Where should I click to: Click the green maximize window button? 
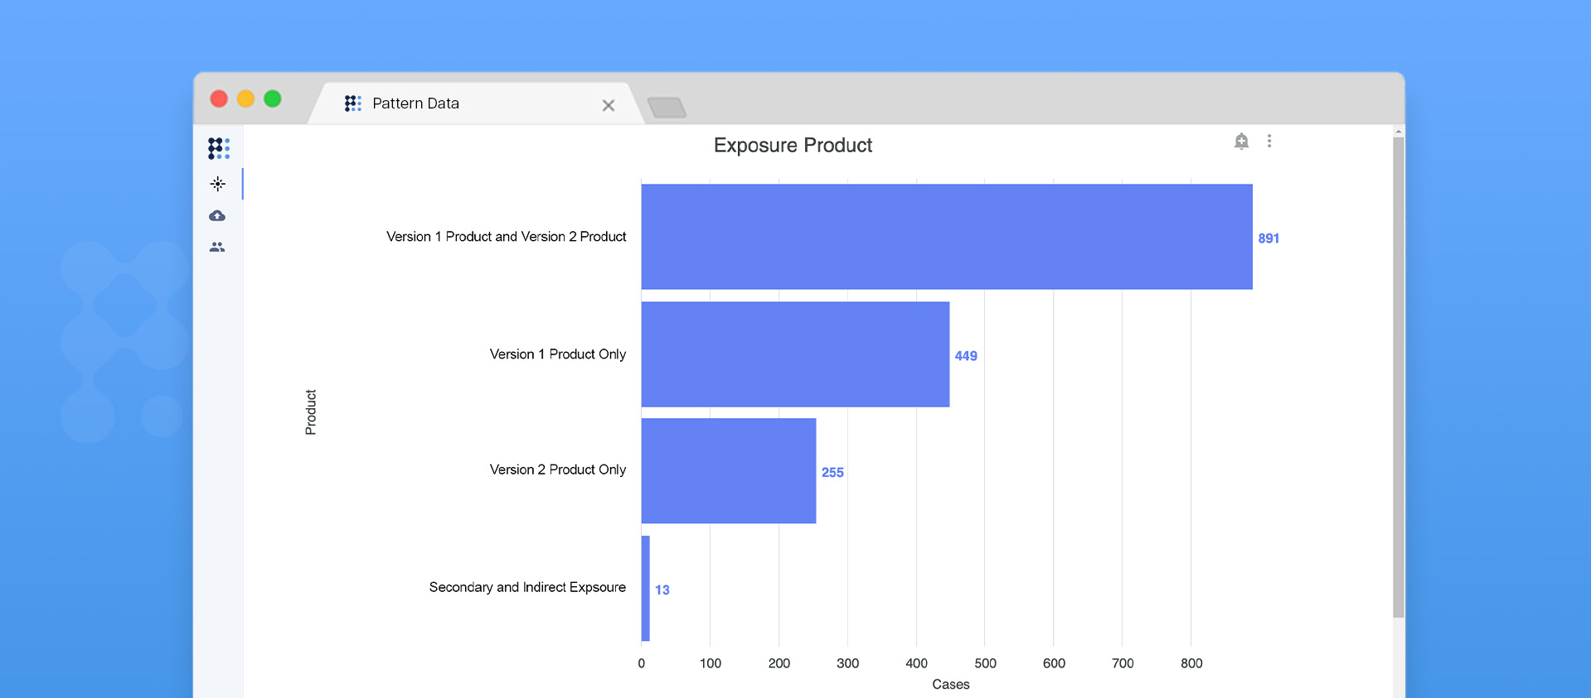pos(272,99)
